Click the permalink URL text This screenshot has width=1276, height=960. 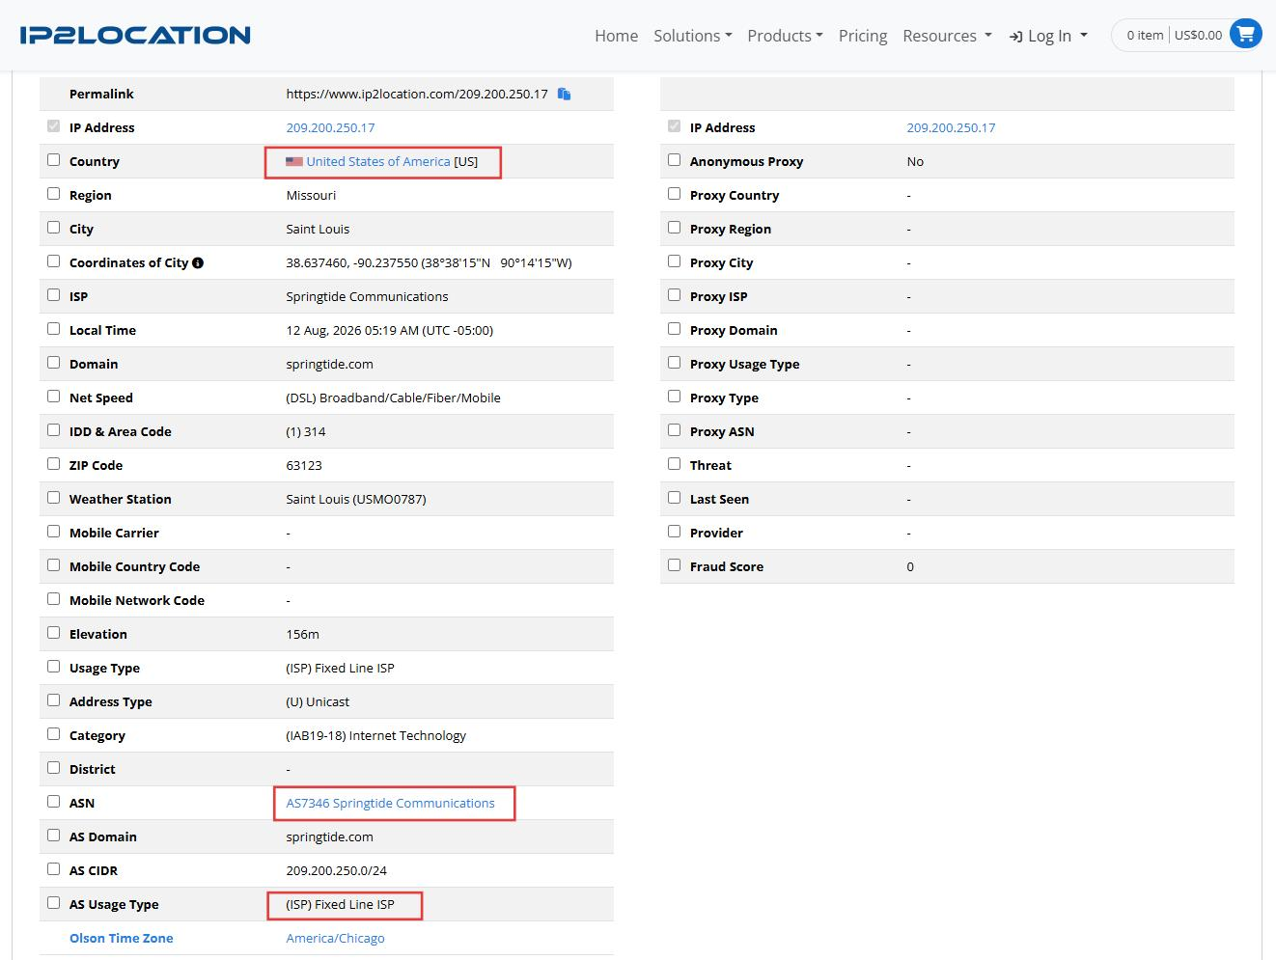coord(417,94)
